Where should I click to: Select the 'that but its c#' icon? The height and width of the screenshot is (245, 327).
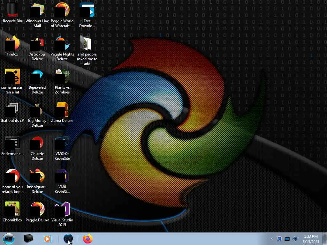12,113
